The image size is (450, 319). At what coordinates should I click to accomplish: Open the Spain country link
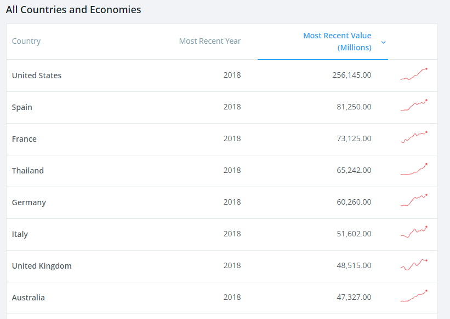[22, 107]
